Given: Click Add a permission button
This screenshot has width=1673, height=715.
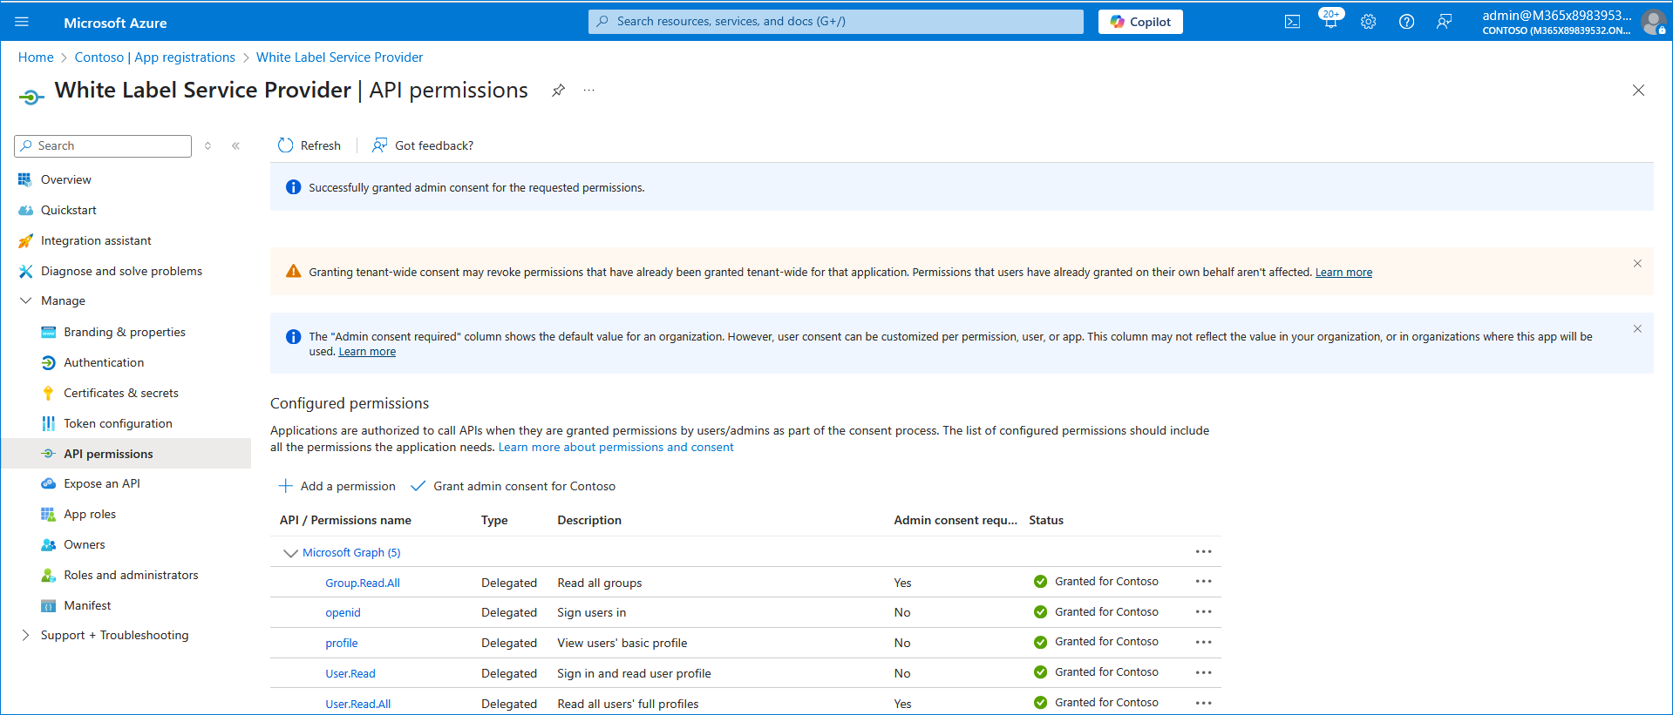Looking at the screenshot, I should tap(337, 487).
